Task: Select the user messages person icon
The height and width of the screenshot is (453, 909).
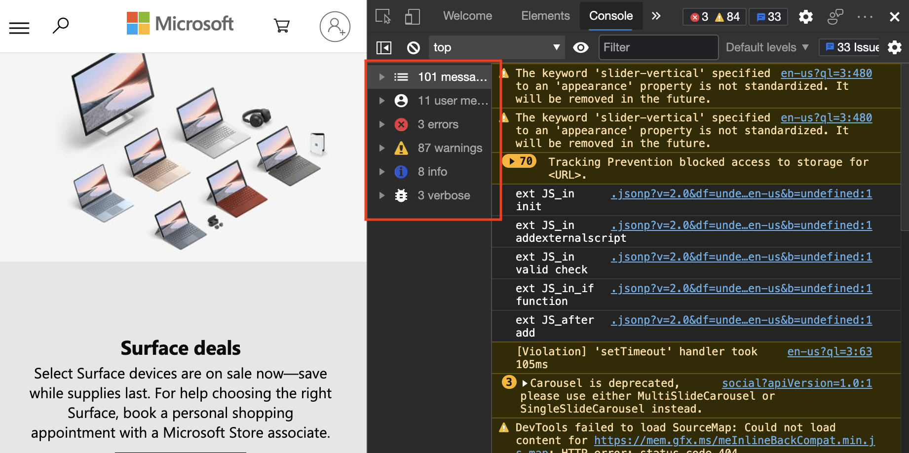Action: [401, 101]
